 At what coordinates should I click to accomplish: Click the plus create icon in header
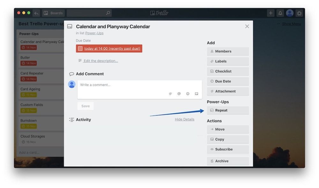[271, 13]
